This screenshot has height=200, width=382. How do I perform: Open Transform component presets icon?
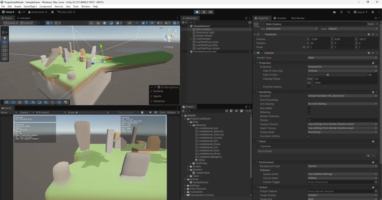pos(373,34)
